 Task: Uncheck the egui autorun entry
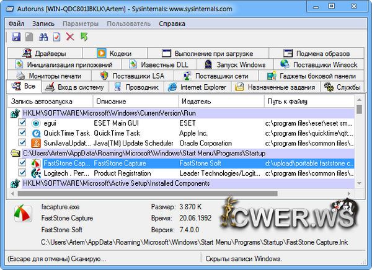pyautogui.click(x=22, y=123)
